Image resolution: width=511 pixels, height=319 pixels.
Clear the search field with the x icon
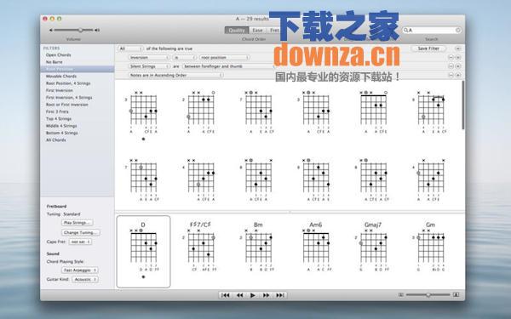pyautogui.click(x=458, y=31)
